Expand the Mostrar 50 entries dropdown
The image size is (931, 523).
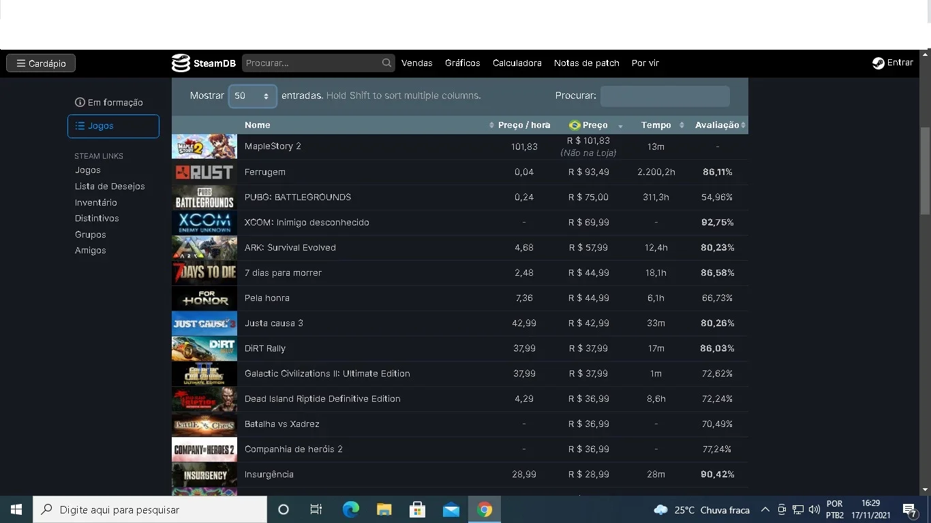click(252, 96)
